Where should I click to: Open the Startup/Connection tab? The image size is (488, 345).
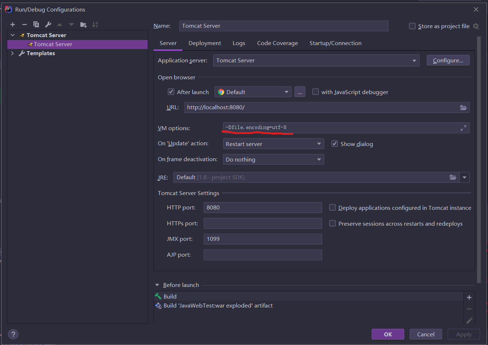pyautogui.click(x=335, y=43)
